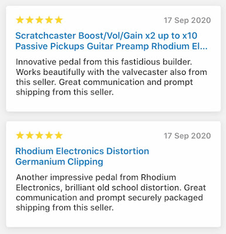Image resolution: width=226 pixels, height=234 pixels.
Task: Click 'Passive Pickups Guitar Preamp Rhodium El...' title line
Action: [x=111, y=46]
